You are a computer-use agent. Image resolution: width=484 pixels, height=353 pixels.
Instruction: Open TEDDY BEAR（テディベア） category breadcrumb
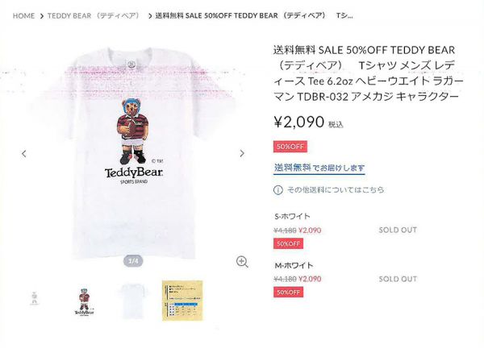(95, 16)
